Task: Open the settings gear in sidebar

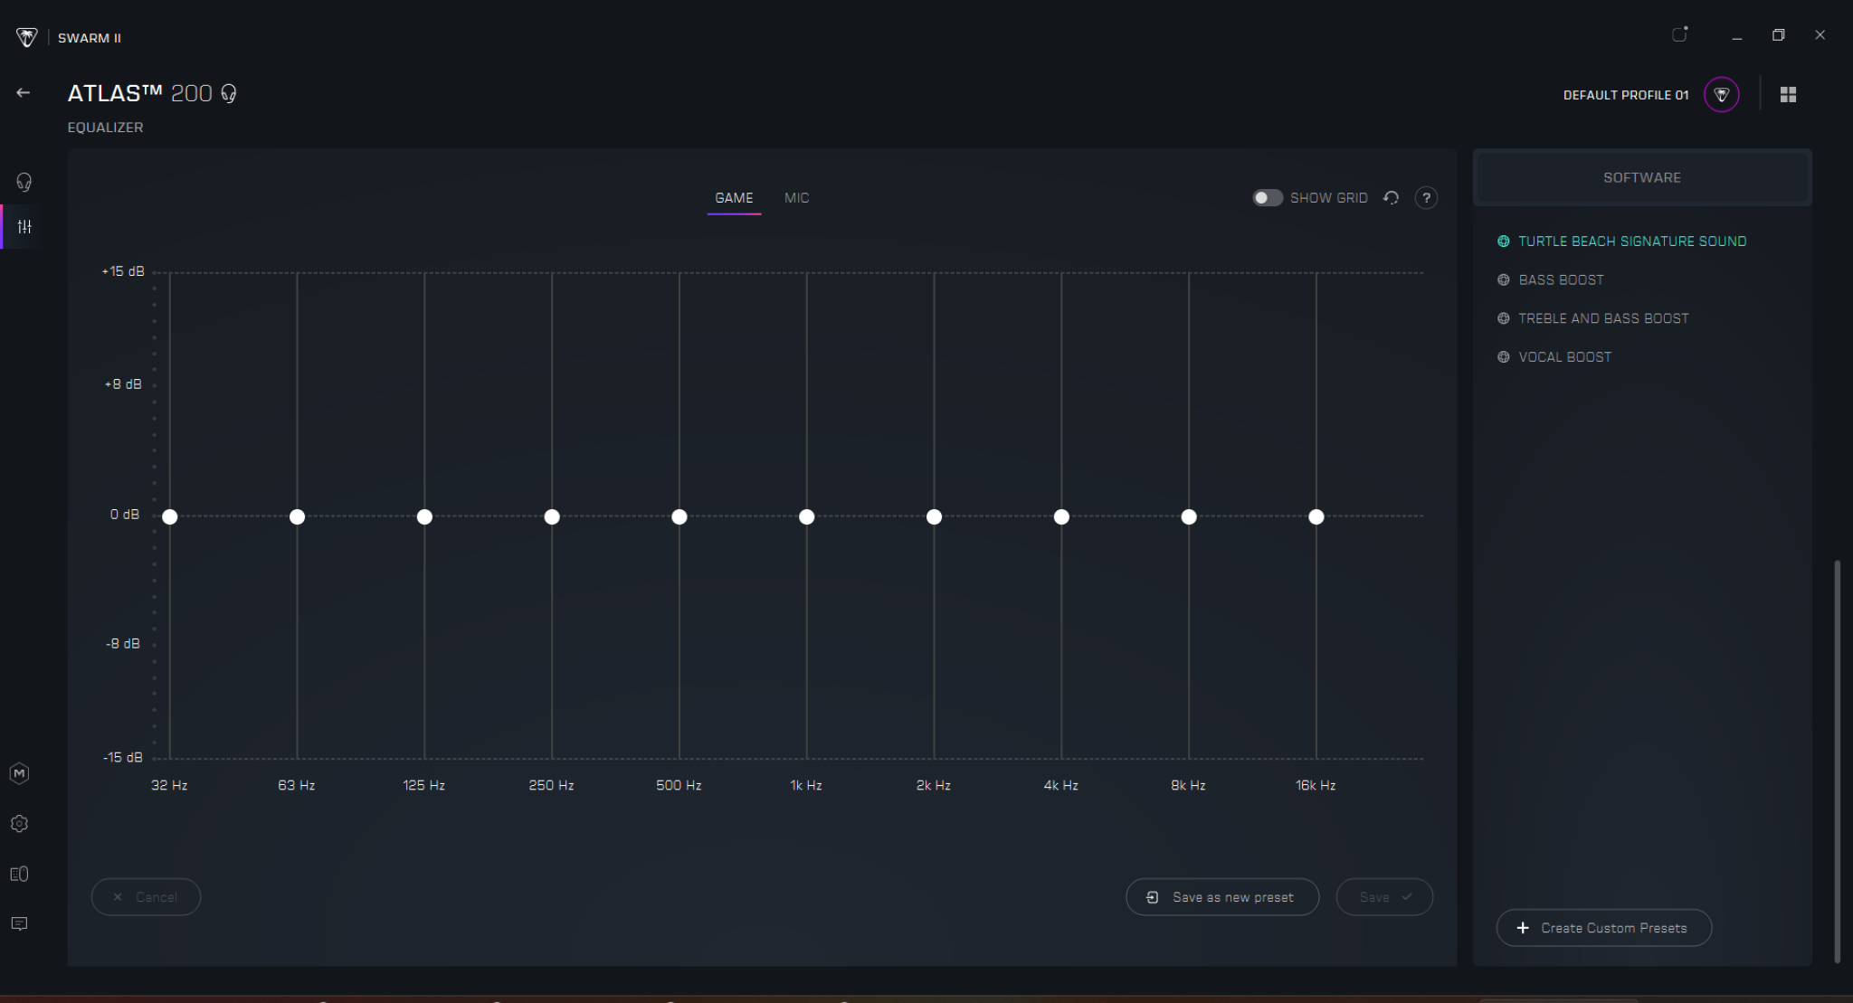Action: click(x=19, y=824)
